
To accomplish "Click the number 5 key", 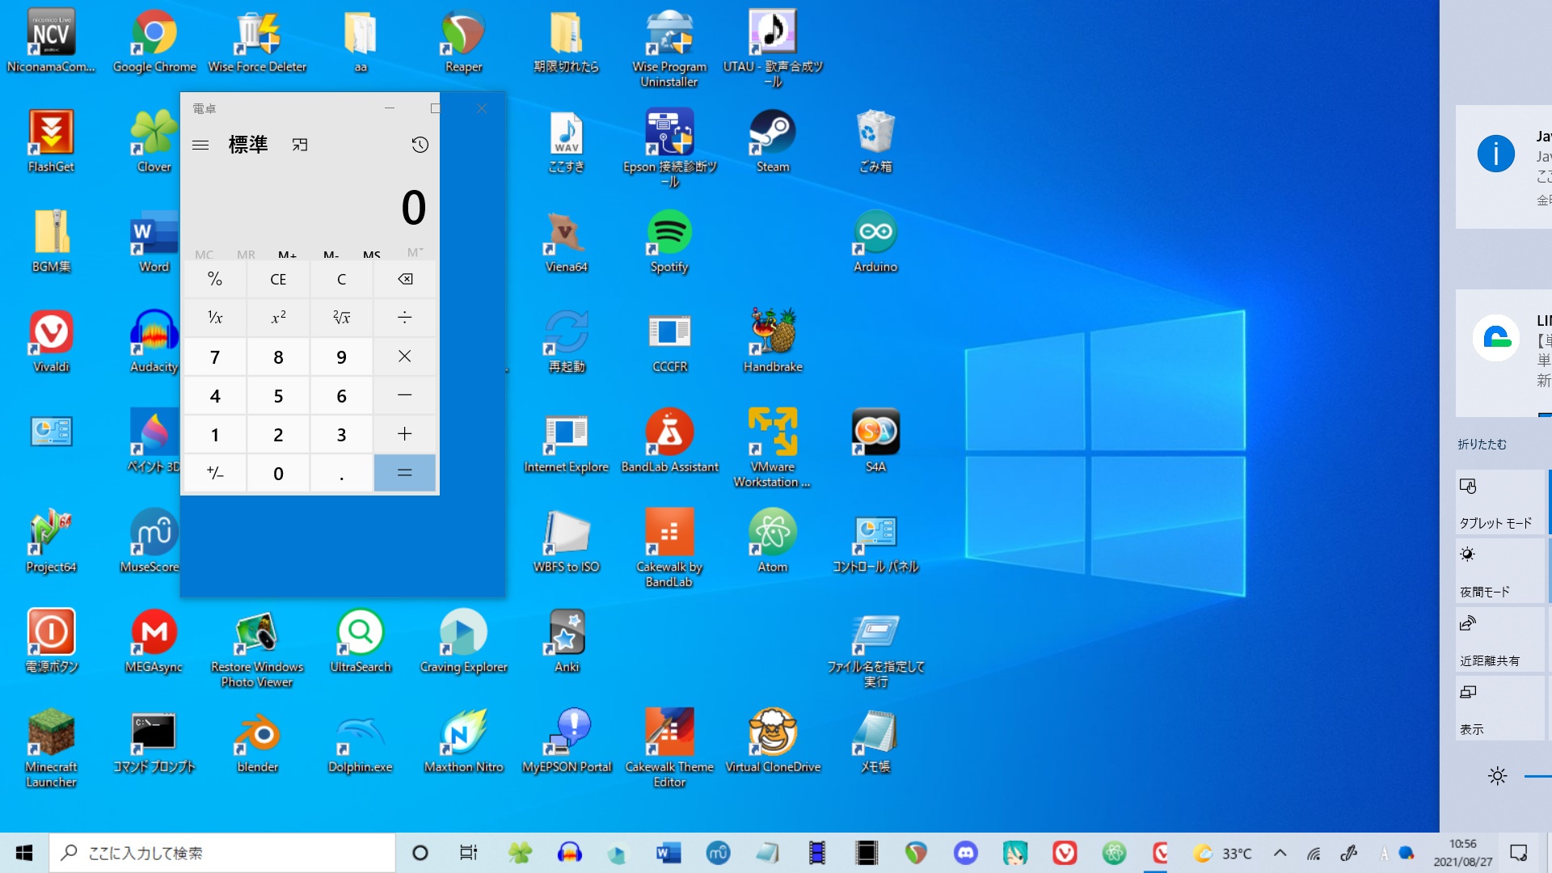I will pos(278,395).
